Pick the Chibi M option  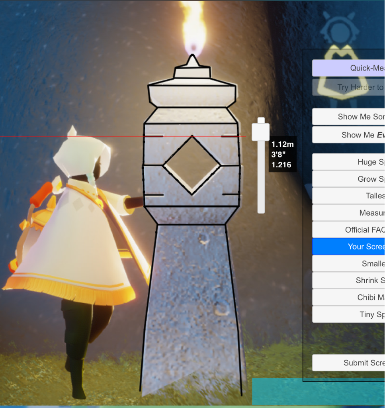pos(349,297)
